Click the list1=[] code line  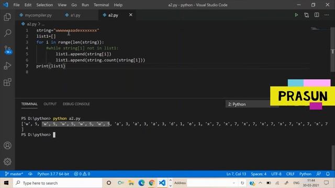46,36
